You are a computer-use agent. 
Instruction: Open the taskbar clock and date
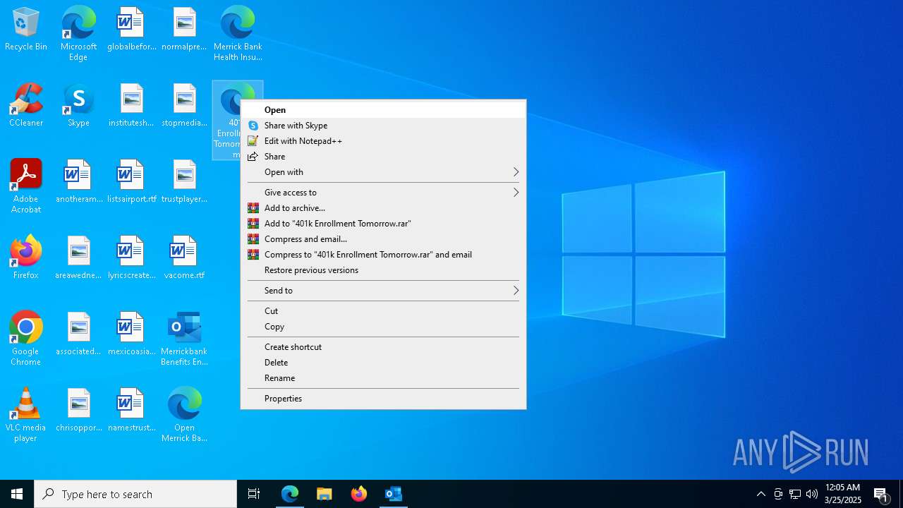(x=843, y=494)
